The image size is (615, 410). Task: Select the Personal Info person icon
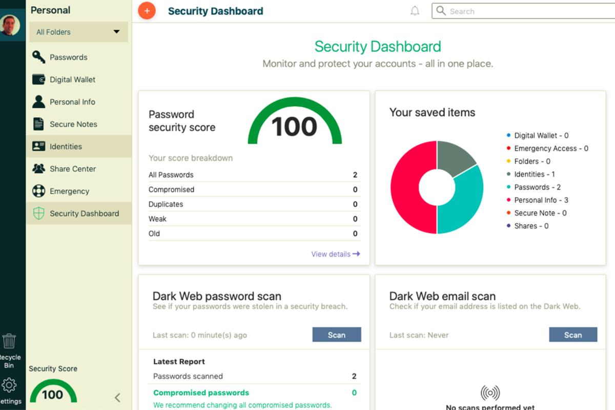pyautogui.click(x=38, y=101)
